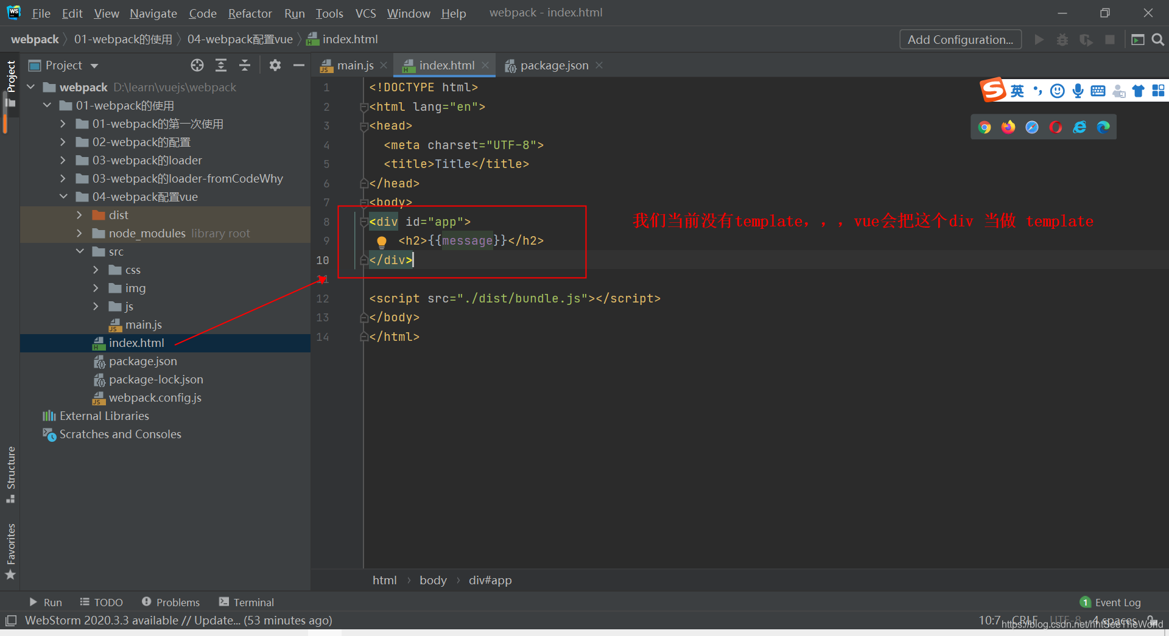Image resolution: width=1169 pixels, height=636 pixels.
Task: Expand node_modules library root folder
Action: 80,233
